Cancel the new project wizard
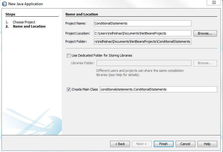 pos(185,144)
